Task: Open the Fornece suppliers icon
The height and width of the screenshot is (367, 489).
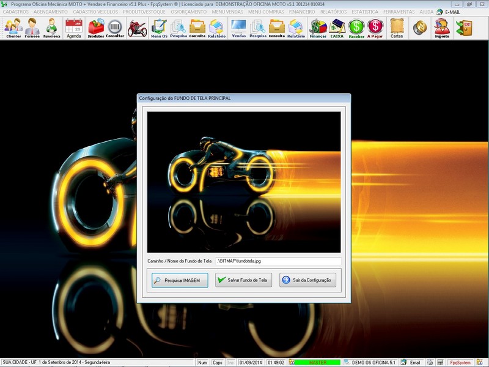Action: click(x=32, y=28)
